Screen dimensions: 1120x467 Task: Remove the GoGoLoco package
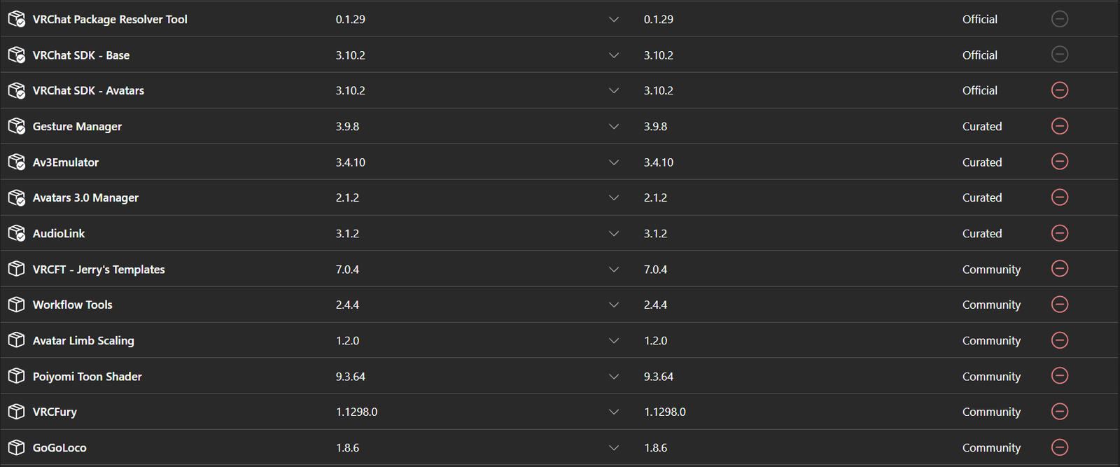point(1060,447)
